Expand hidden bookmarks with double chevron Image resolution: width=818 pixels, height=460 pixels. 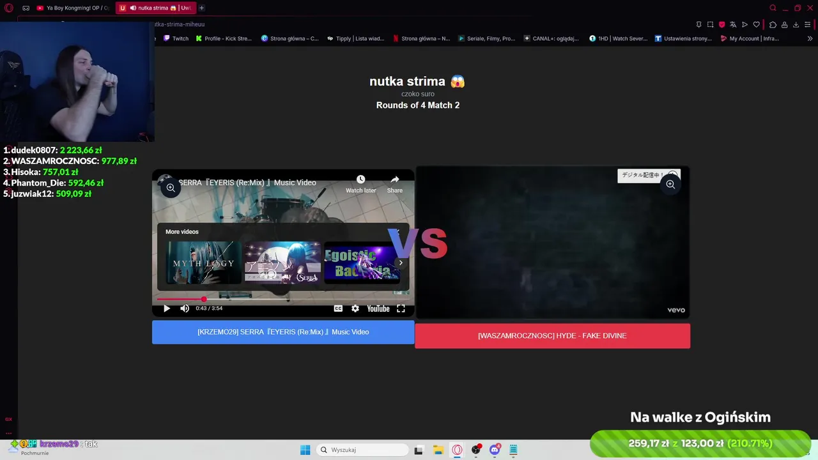810,38
